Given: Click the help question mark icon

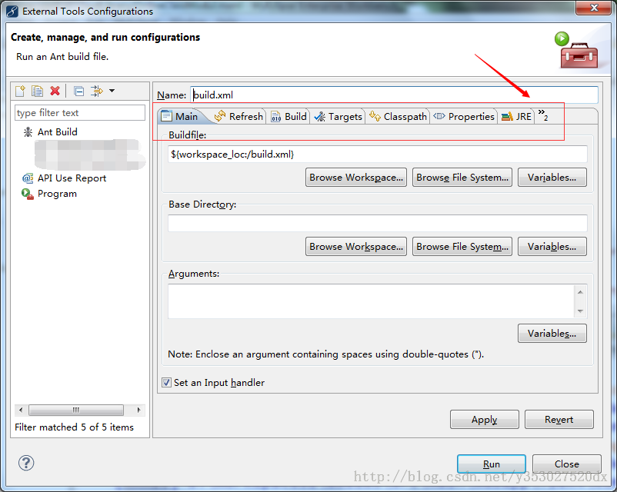Looking at the screenshot, I should (x=26, y=462).
